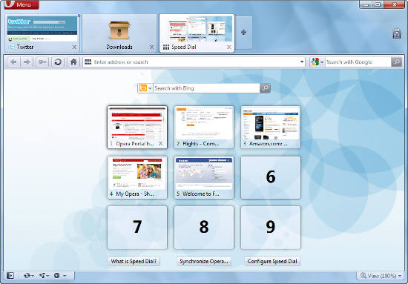This screenshot has width=408, height=284.
Task: Click the Search with Google field
Action: [x=358, y=62]
